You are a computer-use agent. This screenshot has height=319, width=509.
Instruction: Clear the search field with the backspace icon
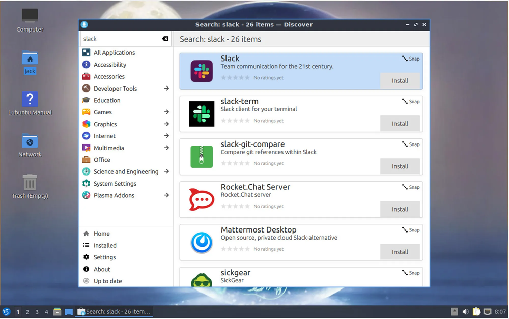click(165, 39)
